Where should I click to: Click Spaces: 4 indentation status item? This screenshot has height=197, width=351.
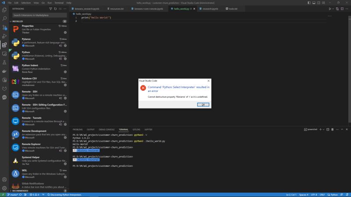(304, 195)
